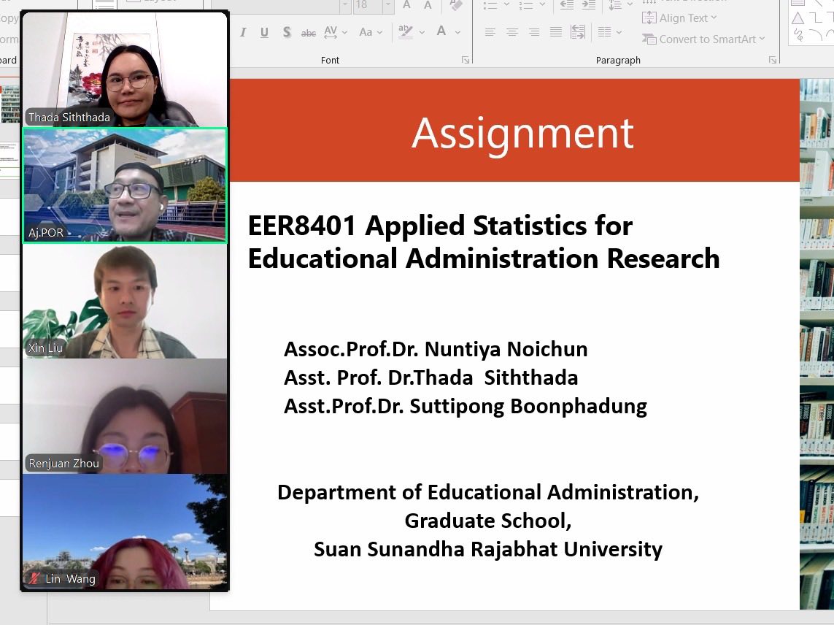Justify text in Paragraph group
The height and width of the screenshot is (625, 834).
tap(556, 32)
